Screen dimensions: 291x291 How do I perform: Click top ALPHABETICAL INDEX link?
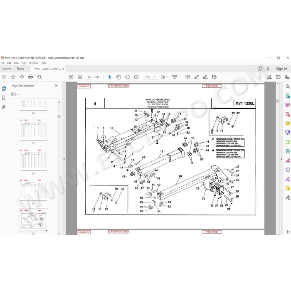pyautogui.click(x=118, y=86)
